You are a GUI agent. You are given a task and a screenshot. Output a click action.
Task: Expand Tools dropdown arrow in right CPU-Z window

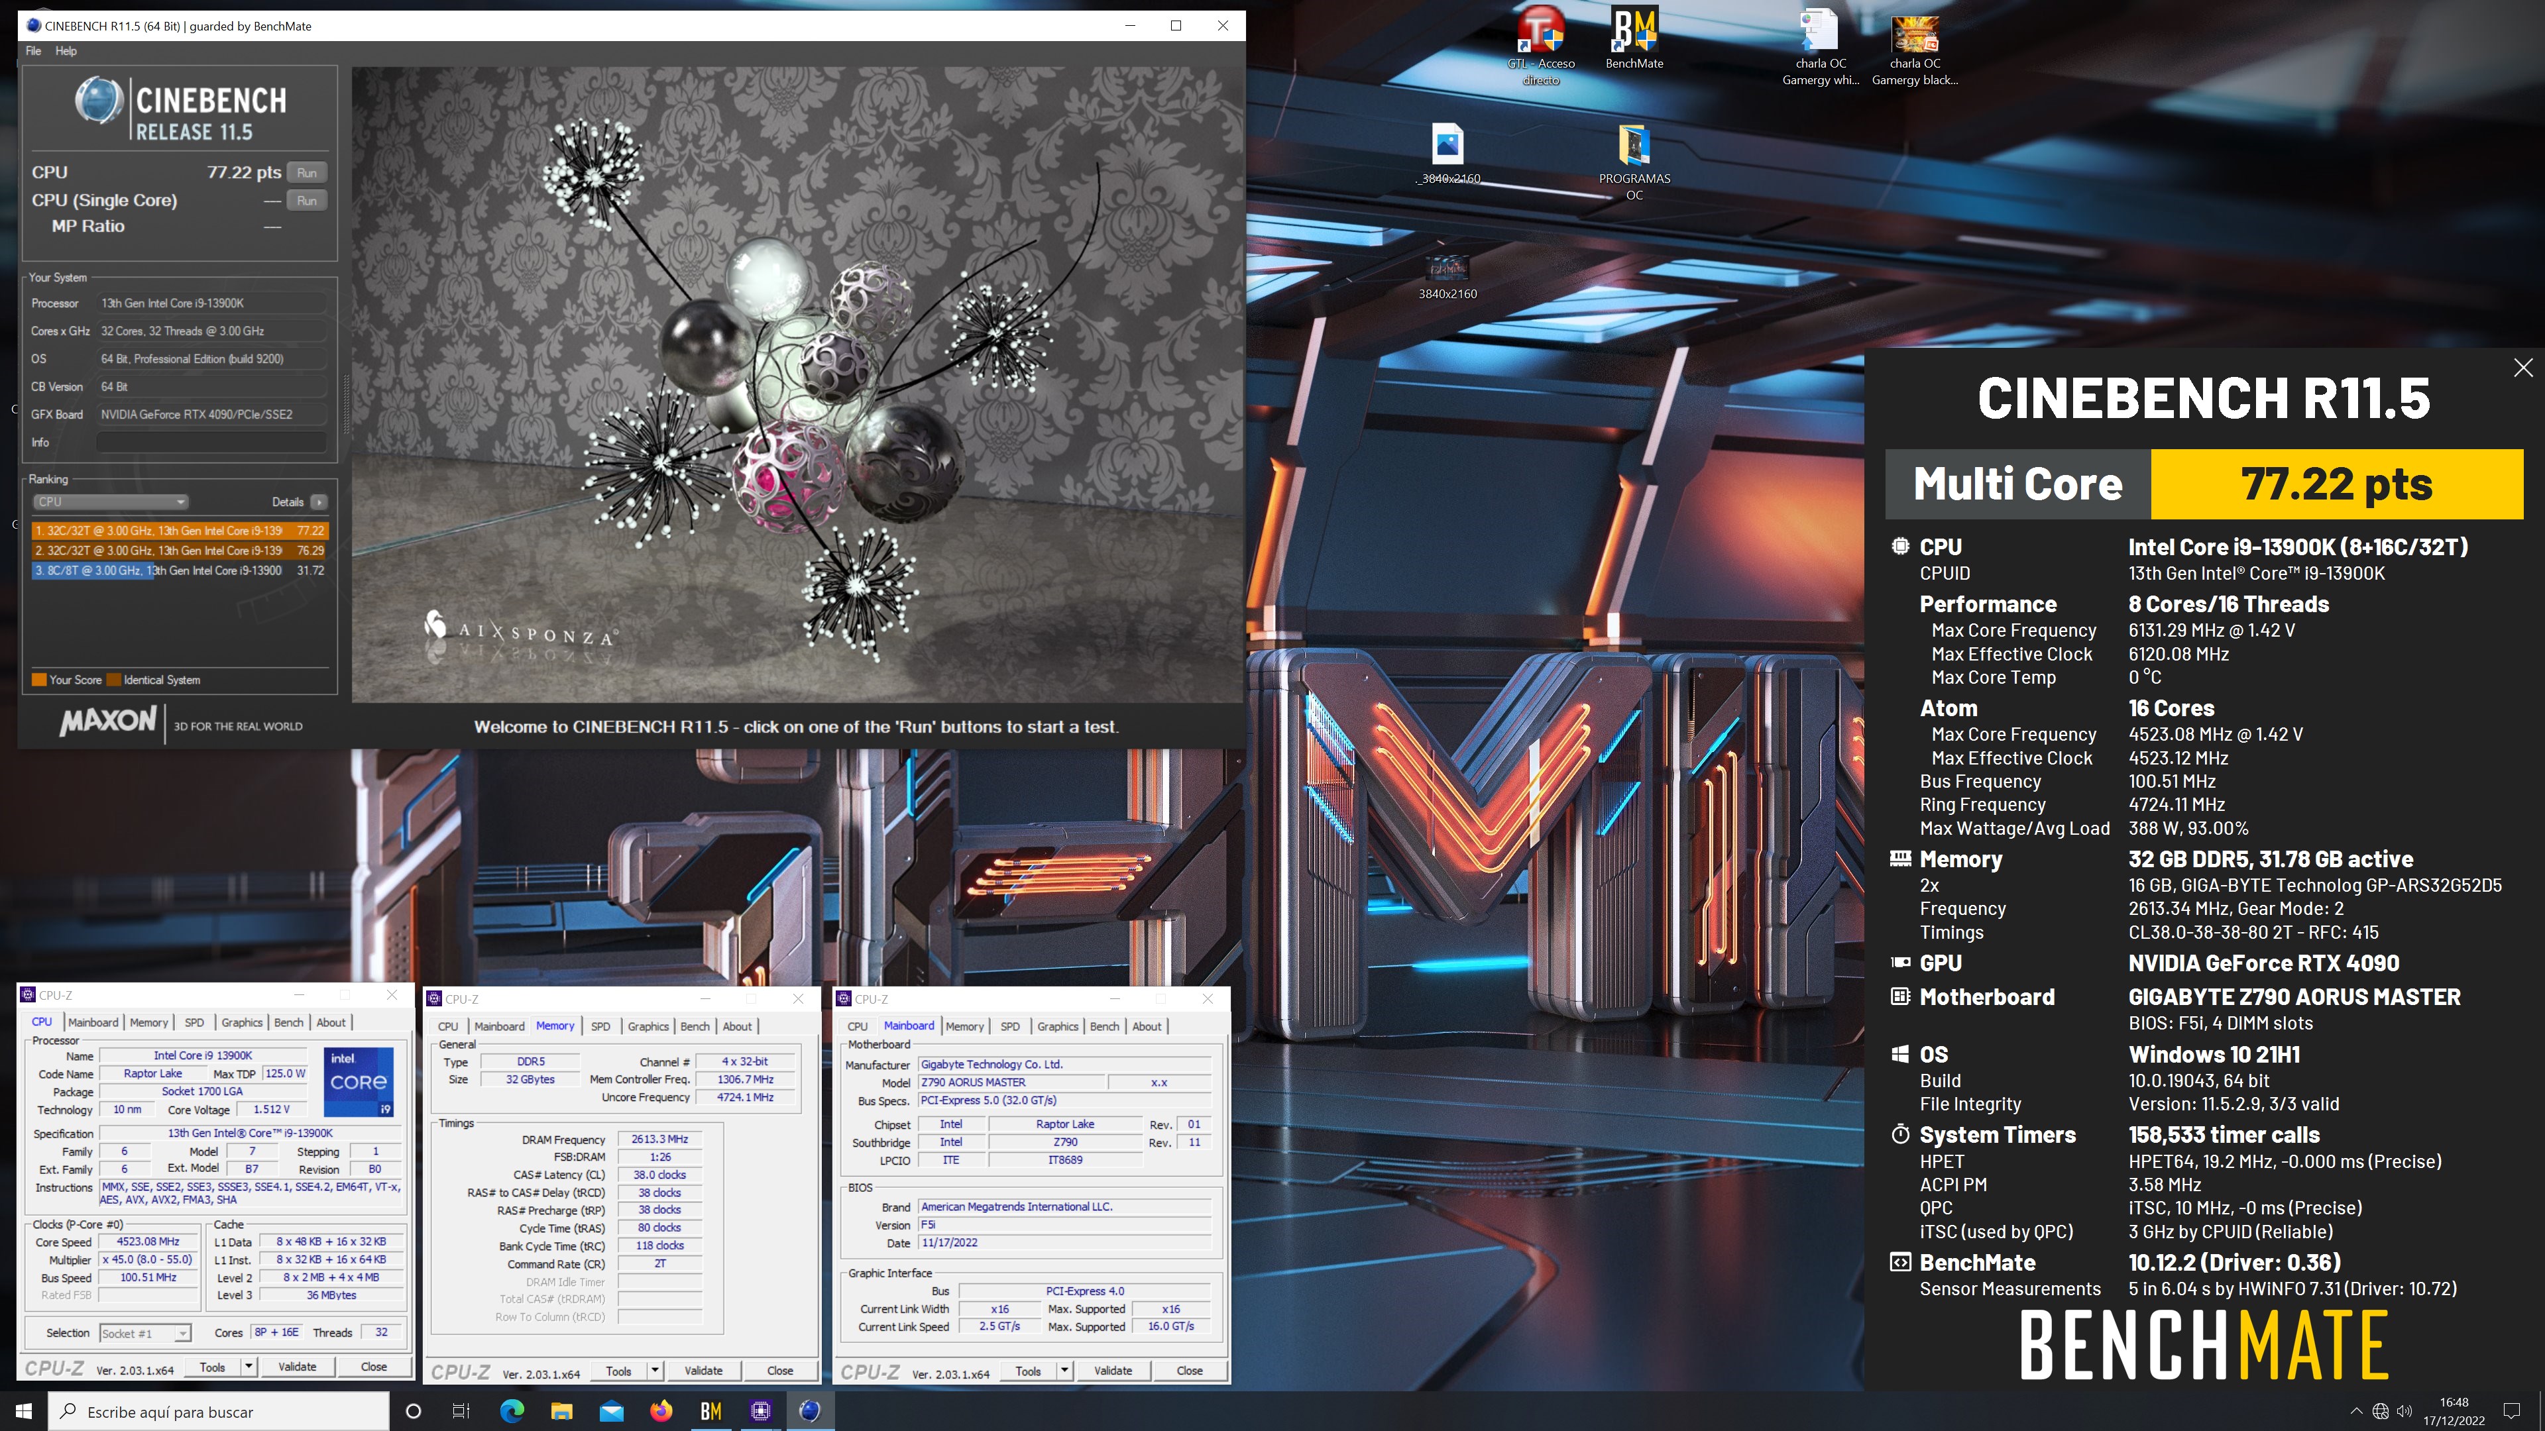pyautogui.click(x=1065, y=1371)
